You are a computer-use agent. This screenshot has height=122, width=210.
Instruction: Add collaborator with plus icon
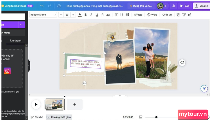click(x=166, y=6)
